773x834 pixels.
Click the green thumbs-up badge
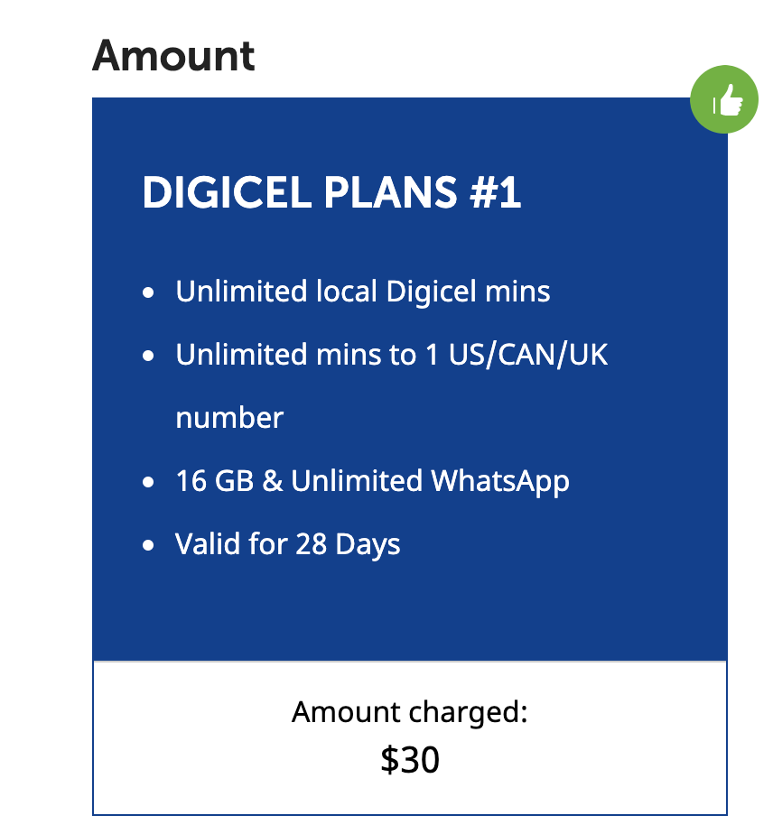tap(723, 99)
